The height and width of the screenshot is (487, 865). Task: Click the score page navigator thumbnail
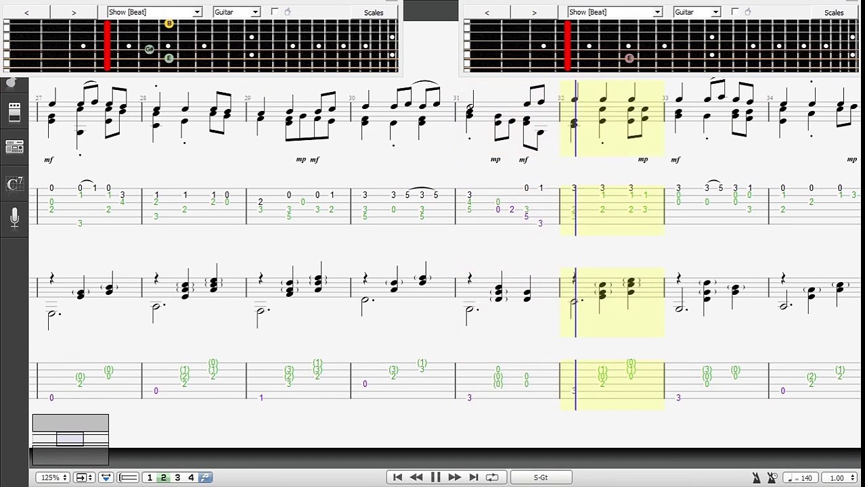click(x=70, y=440)
